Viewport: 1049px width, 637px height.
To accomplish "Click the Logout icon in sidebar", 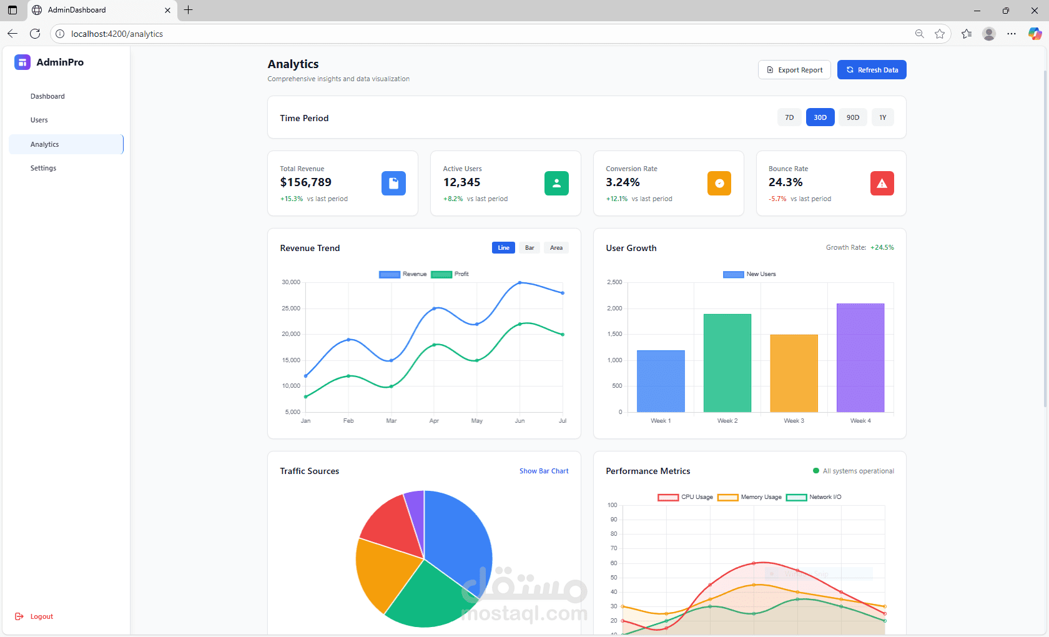I will coord(19,616).
